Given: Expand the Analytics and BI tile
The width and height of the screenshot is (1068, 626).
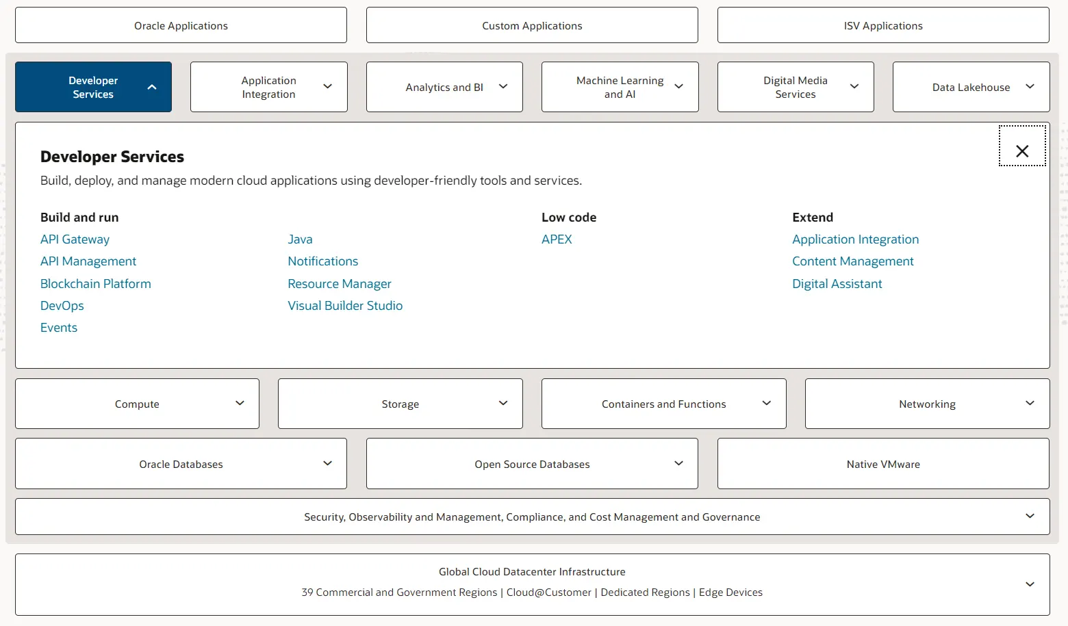Looking at the screenshot, I should (x=444, y=87).
